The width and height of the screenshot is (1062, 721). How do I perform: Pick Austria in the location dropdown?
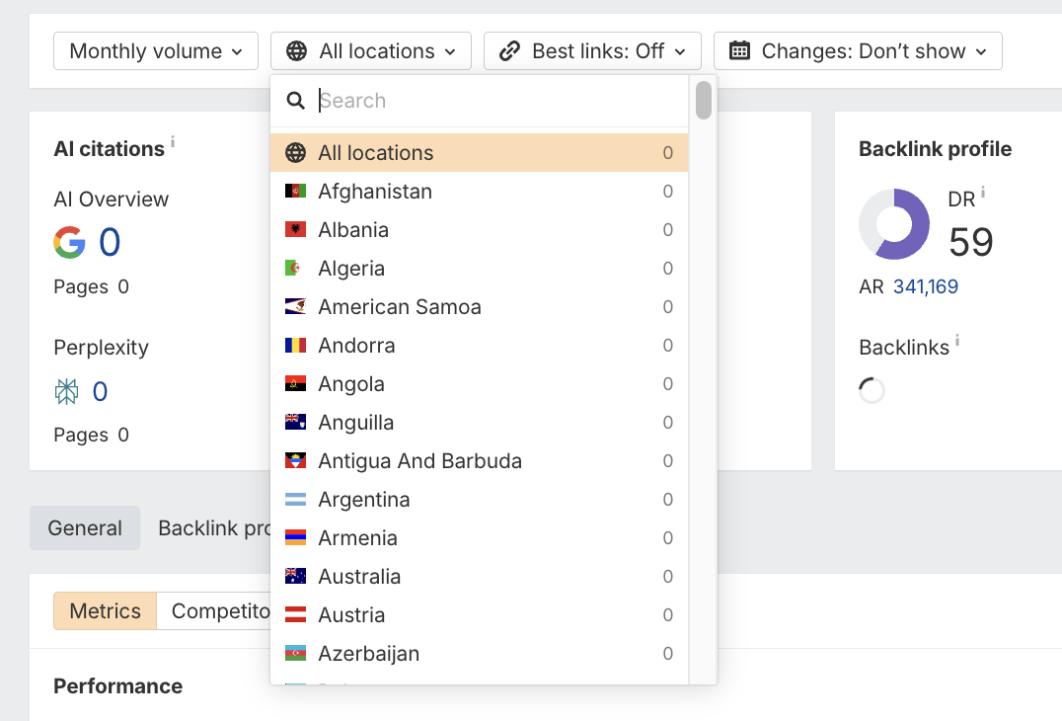tap(479, 615)
